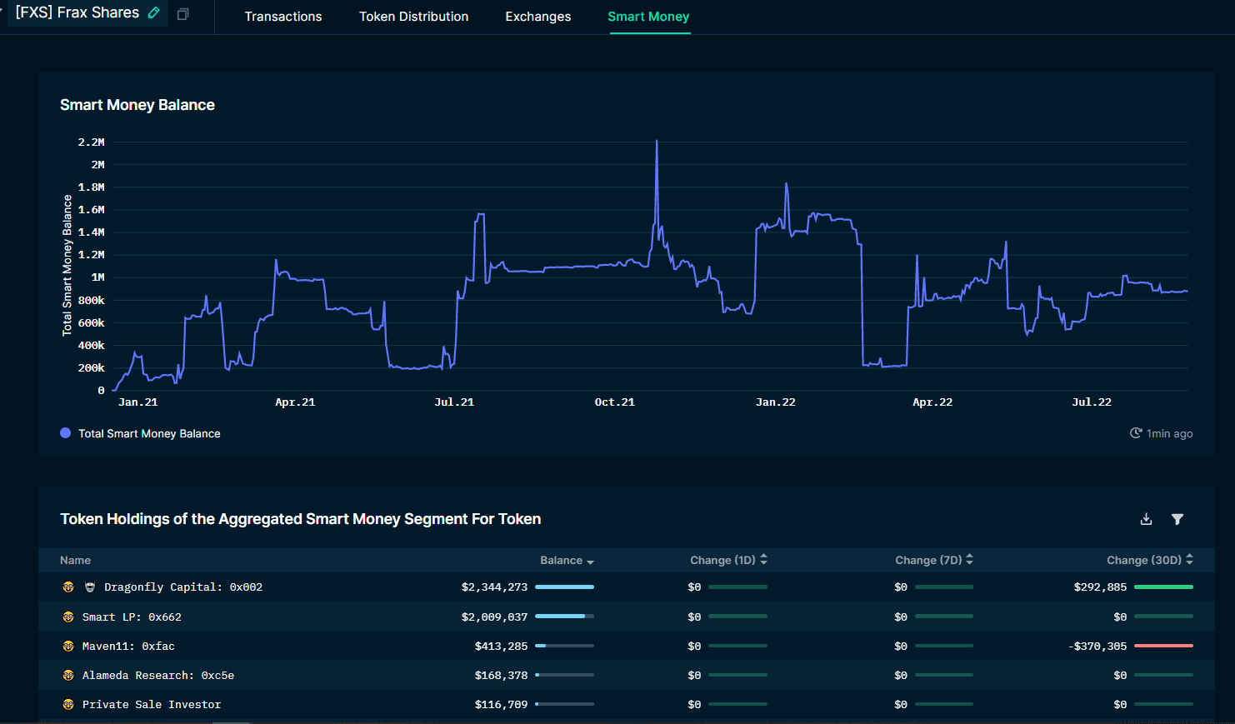
Task: Click the smart money badge on Maven11 row
Action: click(68, 647)
